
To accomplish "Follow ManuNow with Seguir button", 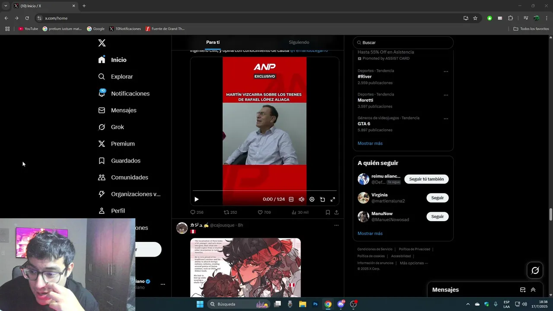I will coord(437,216).
